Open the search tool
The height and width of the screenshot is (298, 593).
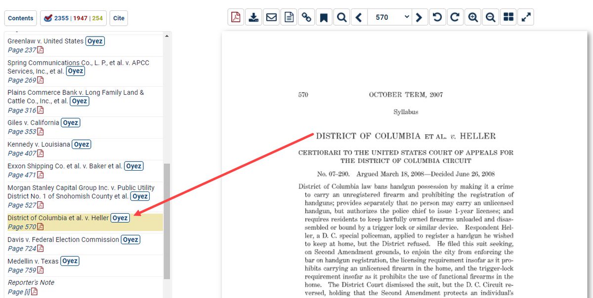(341, 16)
